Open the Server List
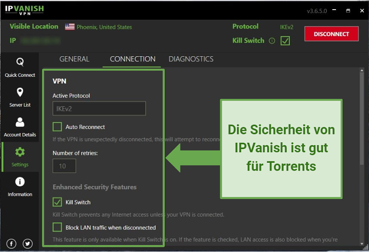369x252 pixels. 20,97
